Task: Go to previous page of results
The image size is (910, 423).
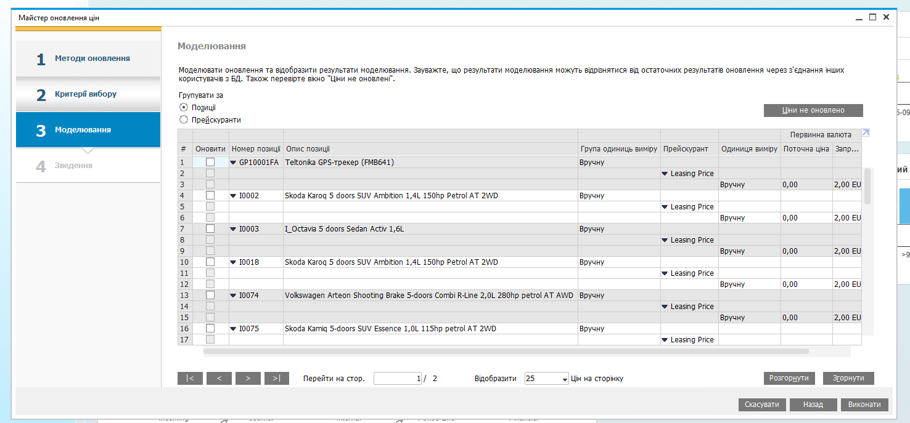Action: point(219,379)
